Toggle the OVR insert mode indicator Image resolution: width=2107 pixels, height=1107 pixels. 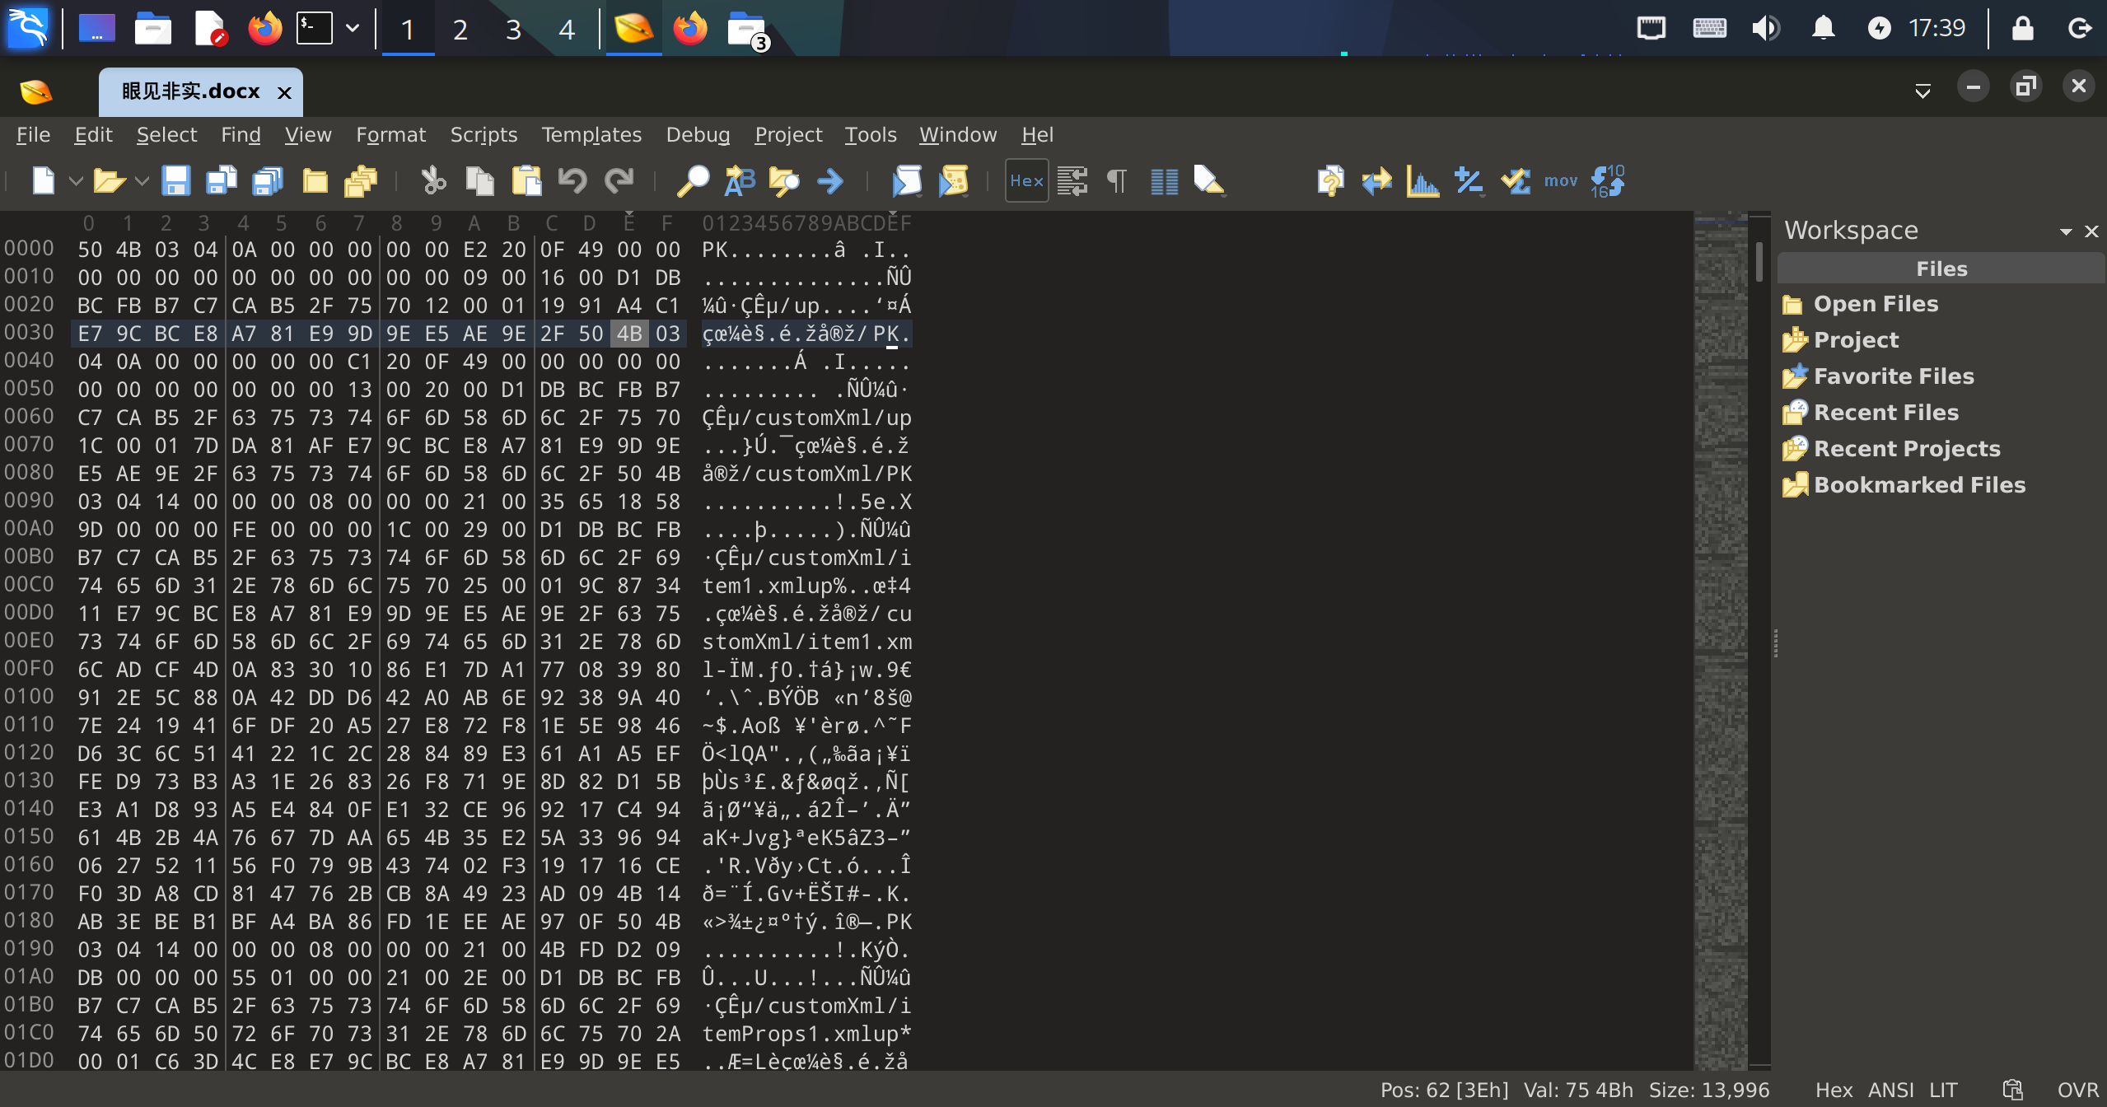tap(2077, 1090)
